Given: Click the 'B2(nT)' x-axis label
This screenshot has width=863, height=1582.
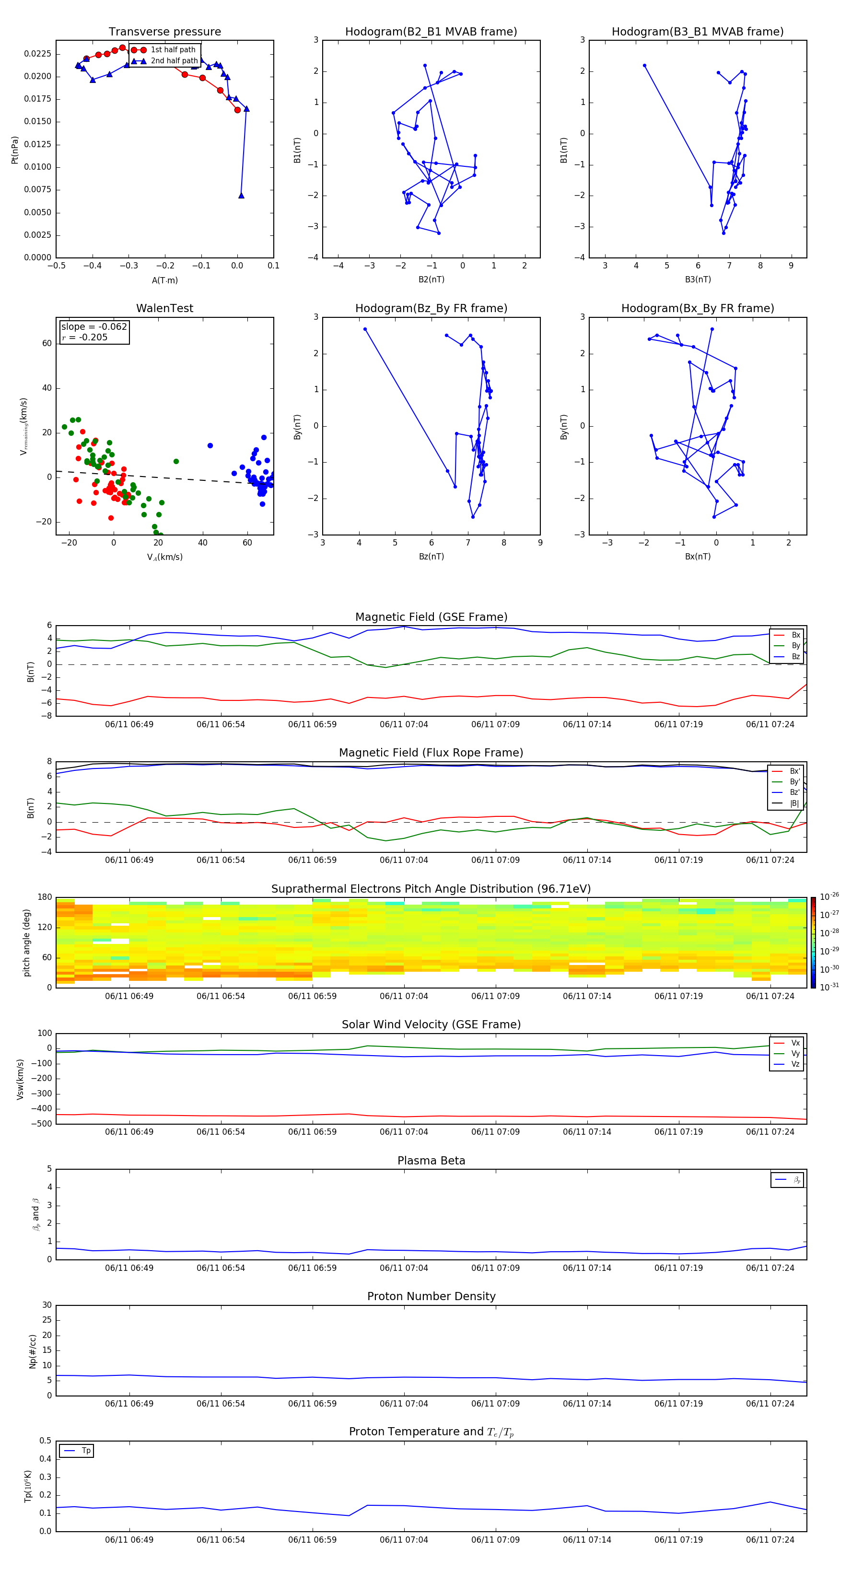Looking at the screenshot, I should 431,279.
